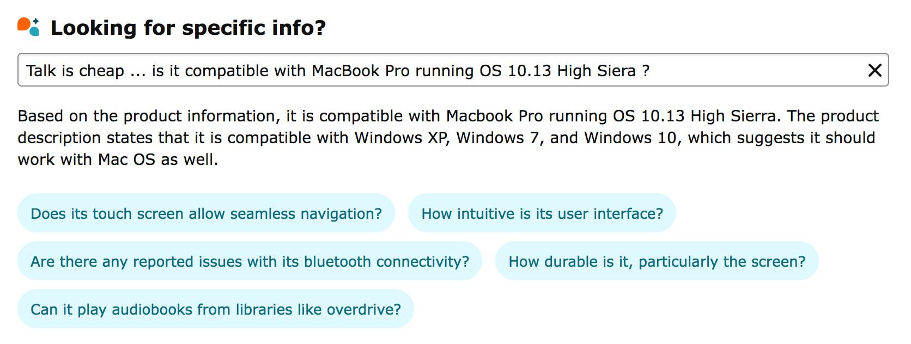
Task: Click "Based on the product information" in the answer
Action: click(148, 116)
